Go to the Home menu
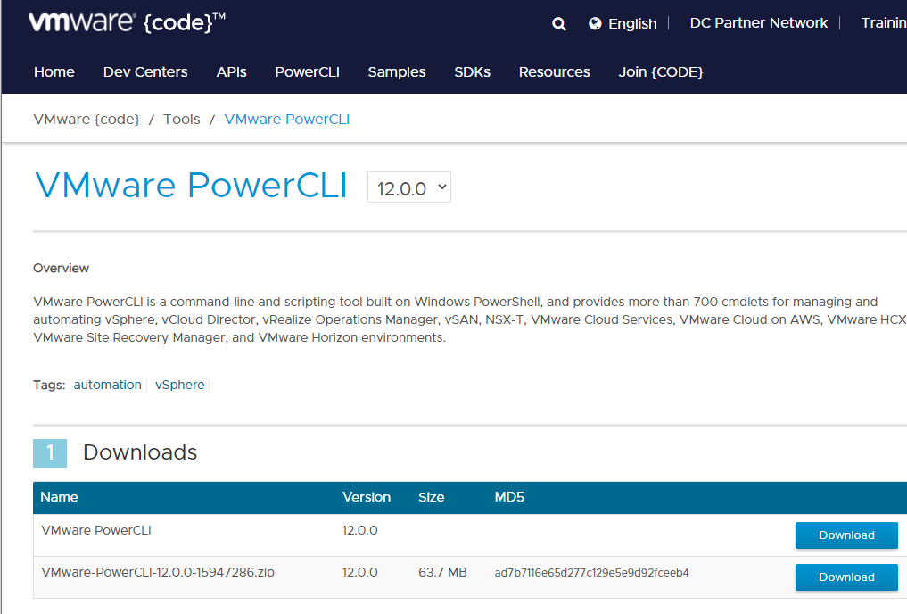This screenshot has width=907, height=614. 54,71
